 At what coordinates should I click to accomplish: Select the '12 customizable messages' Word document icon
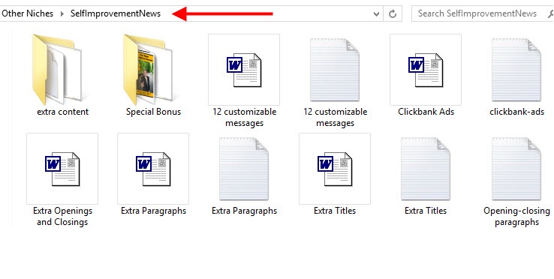(x=244, y=70)
